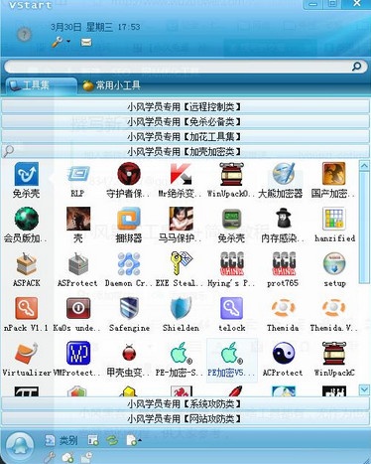Launch the Mr绝杀变.. tool

coord(181,180)
